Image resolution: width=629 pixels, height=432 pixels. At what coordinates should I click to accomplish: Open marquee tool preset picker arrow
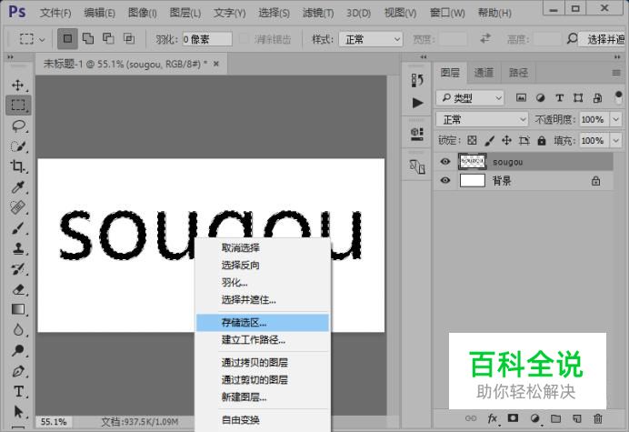(x=42, y=39)
